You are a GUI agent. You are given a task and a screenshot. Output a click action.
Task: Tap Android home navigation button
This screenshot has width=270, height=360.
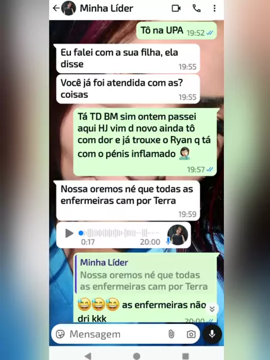click(x=137, y=356)
